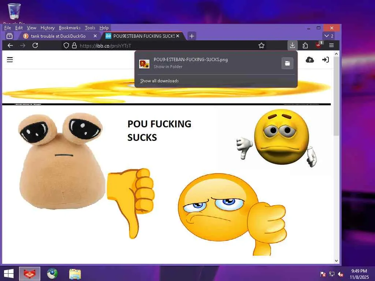This screenshot has width=375, height=281.
Task: Click the page scrollbar up arrow
Action: pyautogui.click(x=336, y=54)
